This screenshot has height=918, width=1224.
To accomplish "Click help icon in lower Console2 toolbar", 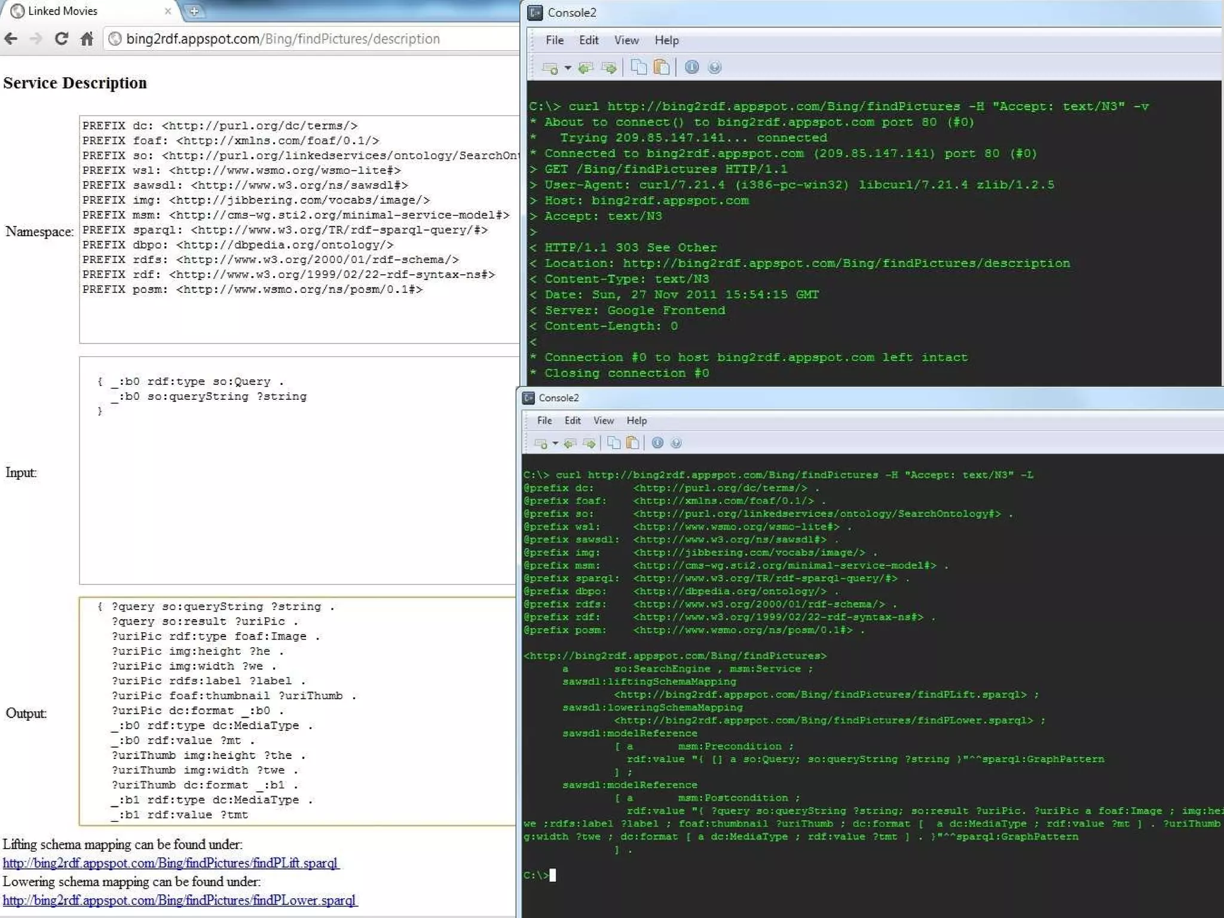I will point(676,443).
